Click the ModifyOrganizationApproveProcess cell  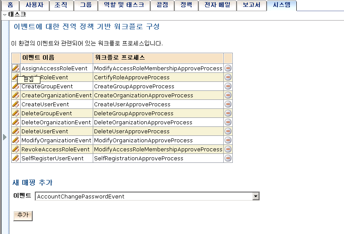(158, 140)
